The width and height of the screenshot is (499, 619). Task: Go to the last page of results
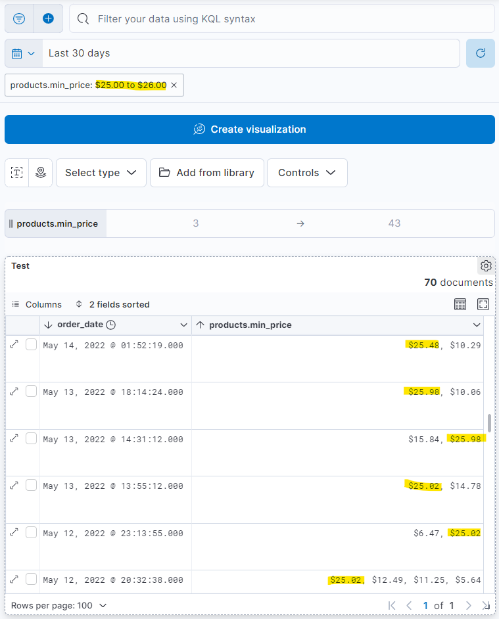click(x=486, y=606)
